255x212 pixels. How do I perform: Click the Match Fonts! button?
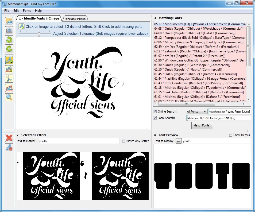click(202, 125)
